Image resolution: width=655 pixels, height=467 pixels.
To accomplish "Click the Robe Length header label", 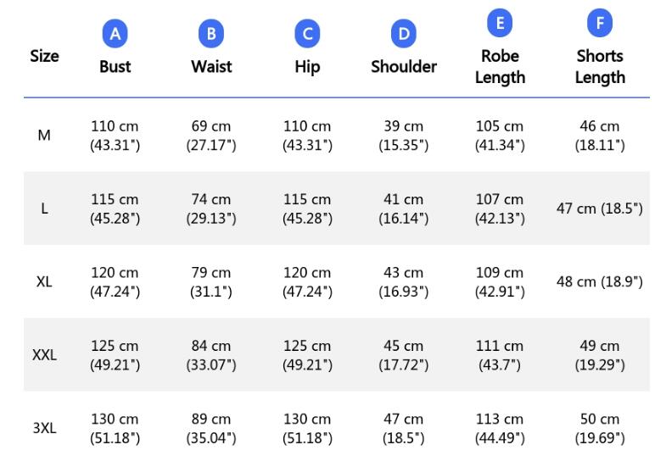I will click(x=500, y=67).
